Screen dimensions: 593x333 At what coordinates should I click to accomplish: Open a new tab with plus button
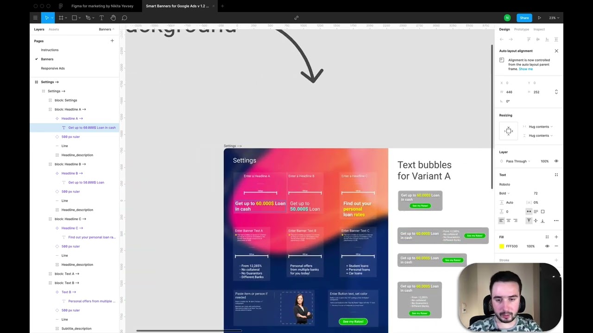click(222, 6)
